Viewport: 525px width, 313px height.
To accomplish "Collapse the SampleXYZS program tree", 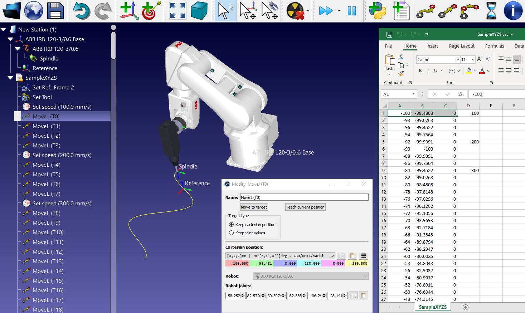I will point(10,78).
